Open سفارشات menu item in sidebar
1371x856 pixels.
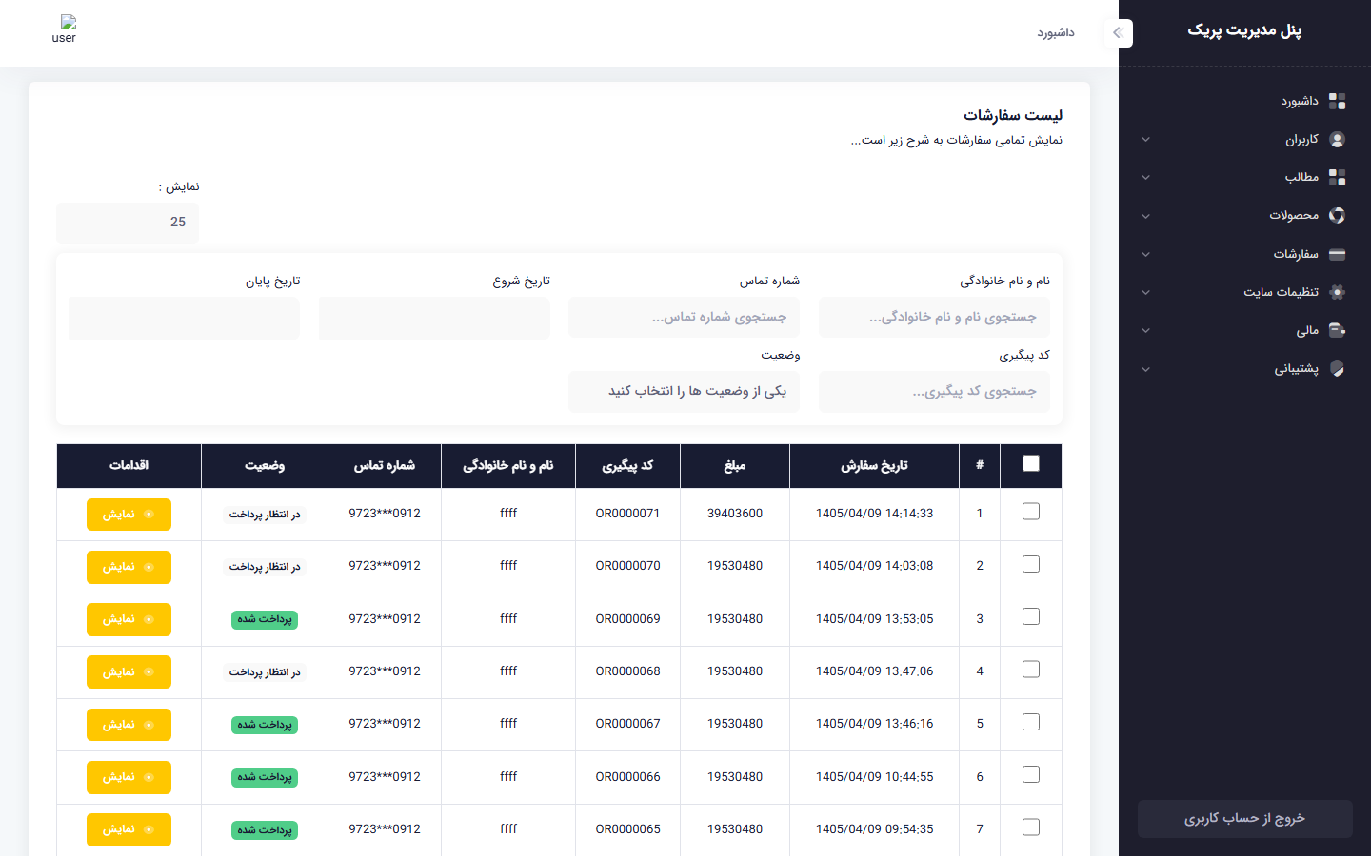tap(1244, 254)
